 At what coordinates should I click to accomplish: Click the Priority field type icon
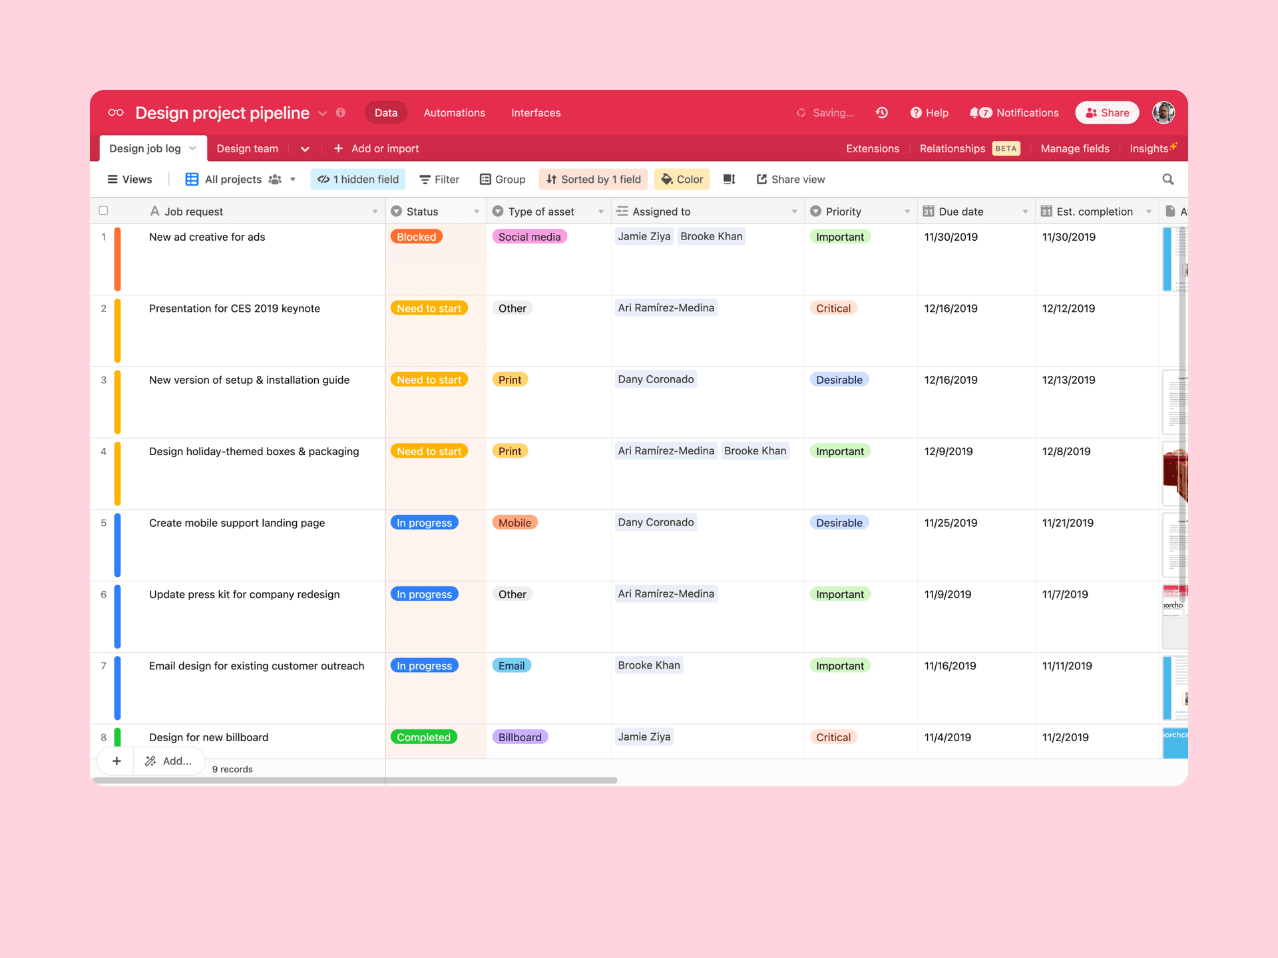(x=815, y=211)
